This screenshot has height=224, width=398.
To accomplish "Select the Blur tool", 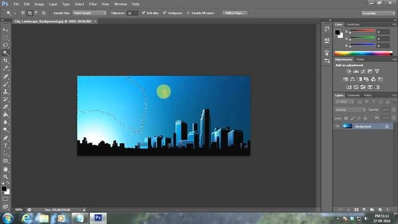I will tap(6, 122).
